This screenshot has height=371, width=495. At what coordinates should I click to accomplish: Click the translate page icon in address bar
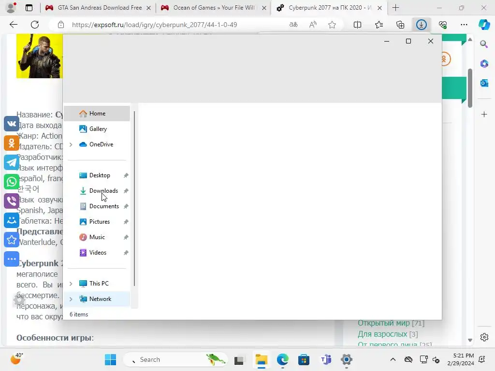(x=293, y=25)
